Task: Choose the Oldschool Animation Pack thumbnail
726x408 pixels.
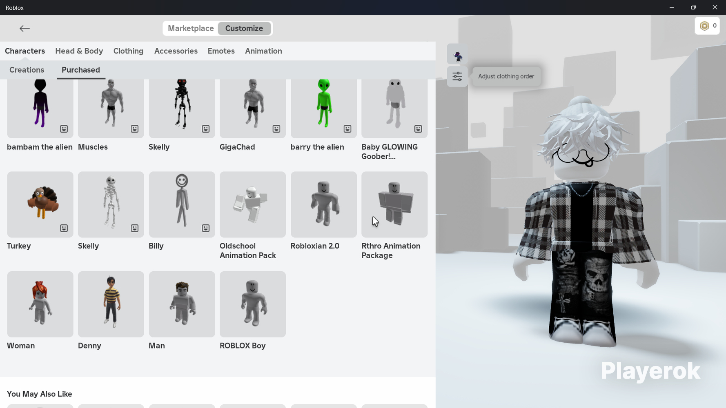Action: 253,204
